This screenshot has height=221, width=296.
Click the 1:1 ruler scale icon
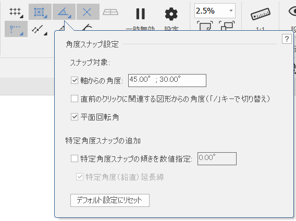click(261, 18)
